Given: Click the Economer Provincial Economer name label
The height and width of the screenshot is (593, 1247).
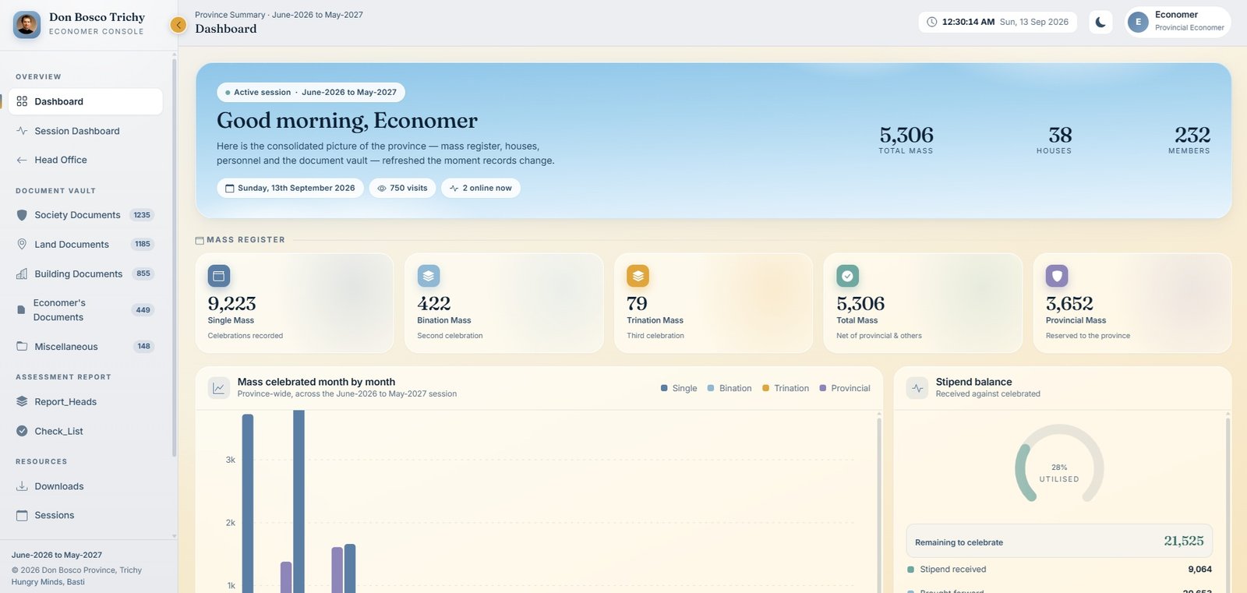Looking at the screenshot, I should tap(1189, 21).
